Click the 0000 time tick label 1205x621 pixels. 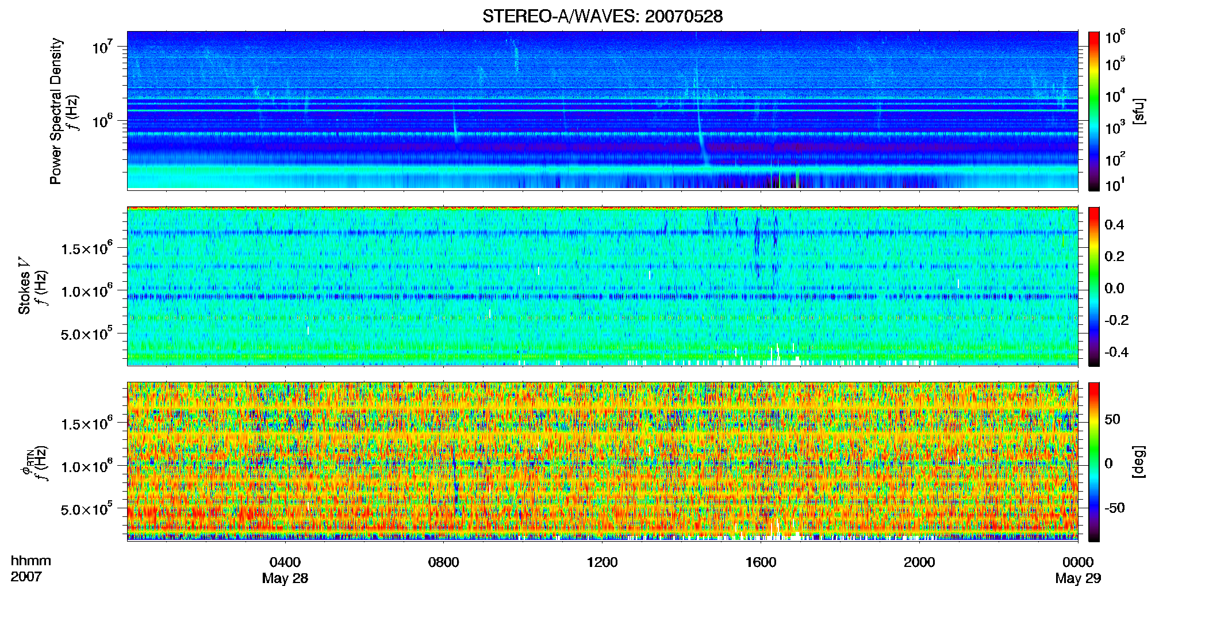pyautogui.click(x=1078, y=562)
